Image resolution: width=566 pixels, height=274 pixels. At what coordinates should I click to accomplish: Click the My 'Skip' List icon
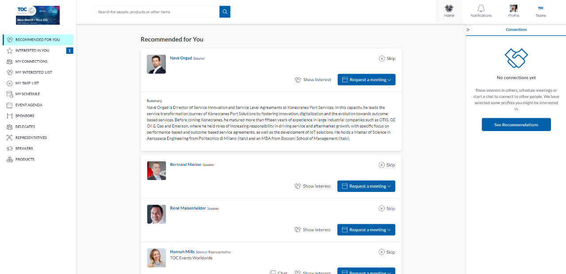[x=9, y=83]
